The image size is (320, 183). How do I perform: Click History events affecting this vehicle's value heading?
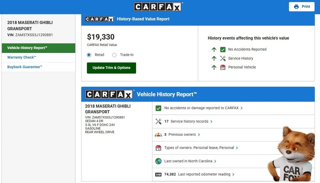point(248,38)
